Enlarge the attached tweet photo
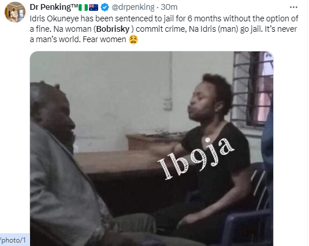Image resolution: width=309 pixels, height=246 pixels. point(151,148)
